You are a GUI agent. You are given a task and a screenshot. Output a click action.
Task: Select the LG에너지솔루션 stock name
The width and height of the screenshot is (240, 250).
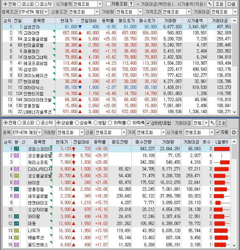37,112
